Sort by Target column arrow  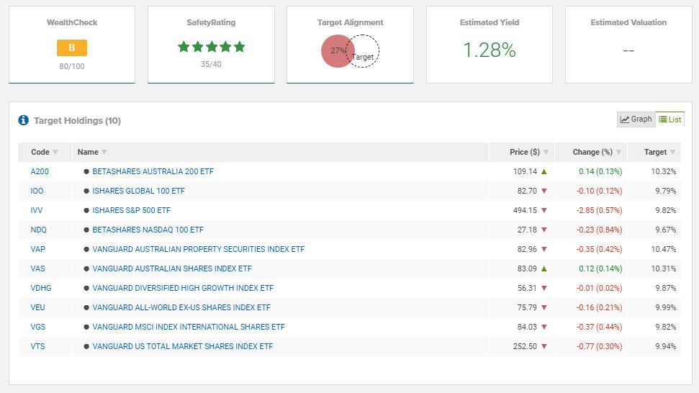click(x=672, y=152)
